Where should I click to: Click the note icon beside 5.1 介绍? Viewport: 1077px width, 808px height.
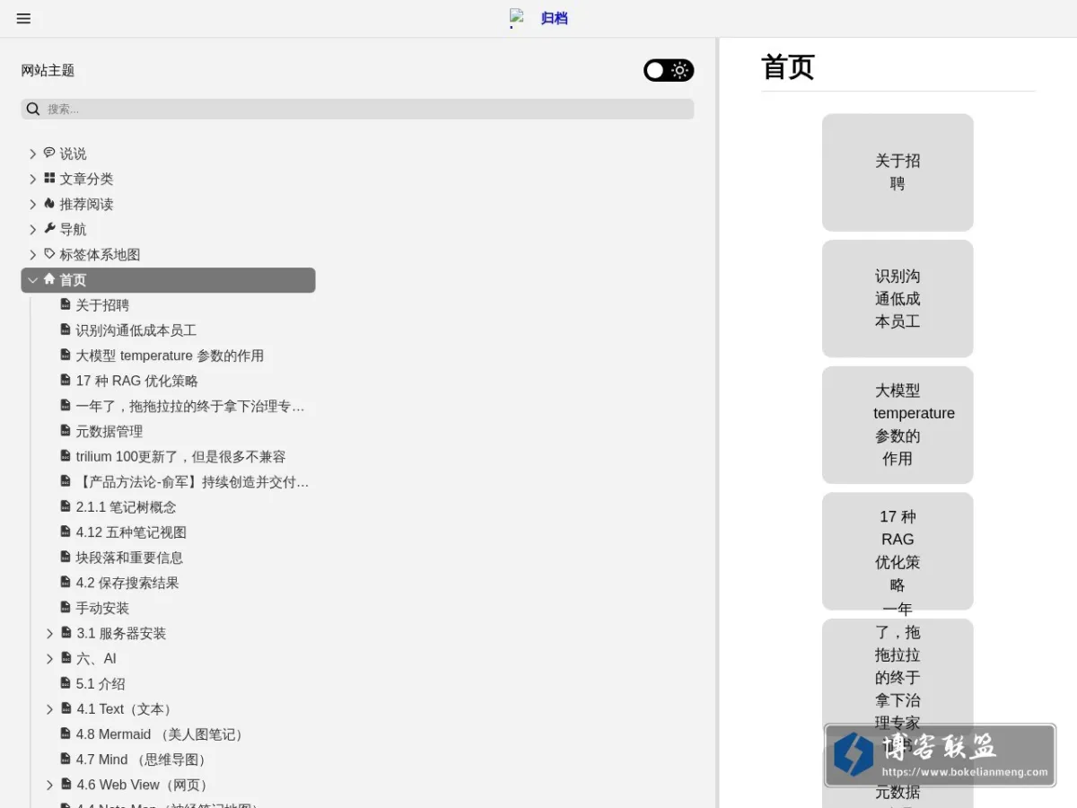[x=66, y=682]
